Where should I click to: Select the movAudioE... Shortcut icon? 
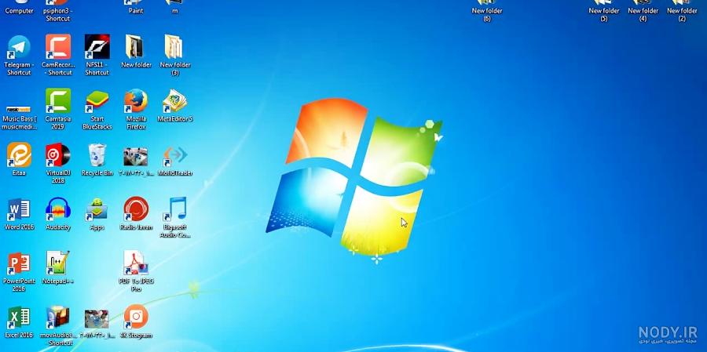58,318
